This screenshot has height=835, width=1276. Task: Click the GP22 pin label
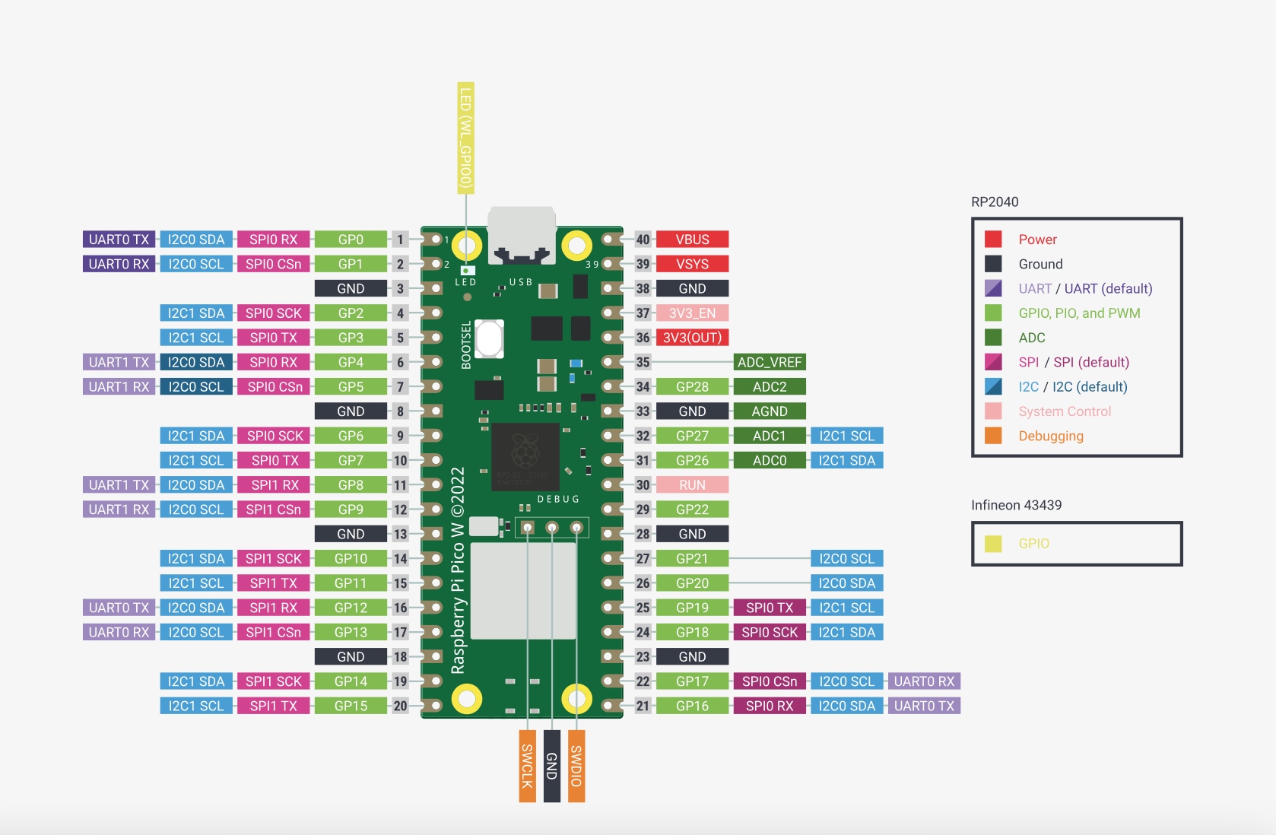[692, 510]
